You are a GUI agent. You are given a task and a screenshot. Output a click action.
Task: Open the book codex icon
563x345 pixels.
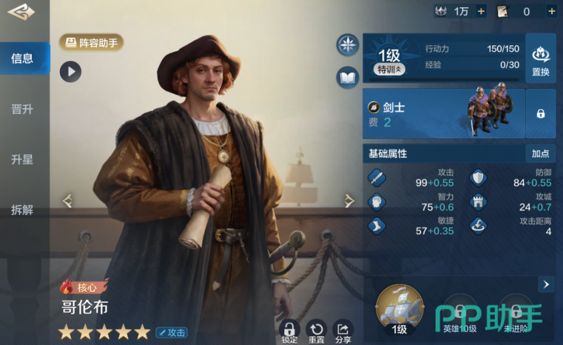347,77
